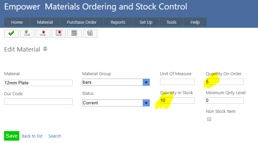Follow the Back to list link
Viewport: 258px width, 143px height.
32,136
